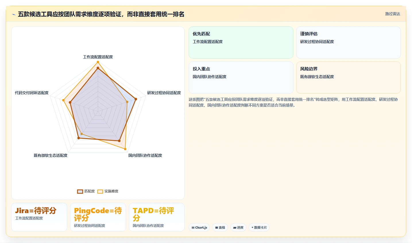Click the description paragraph starting 这张图把
412x243 pixels.
pyautogui.click(x=293, y=102)
